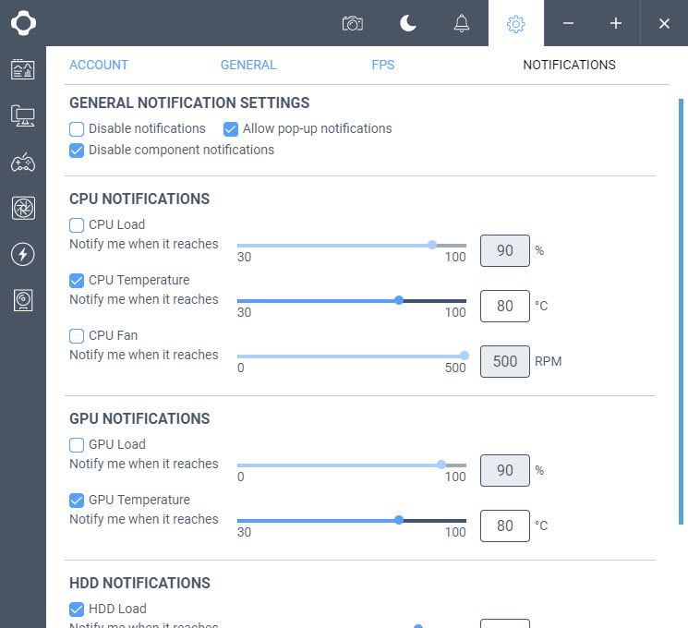Click the app logo at top left
The height and width of the screenshot is (628, 688).
23,23
